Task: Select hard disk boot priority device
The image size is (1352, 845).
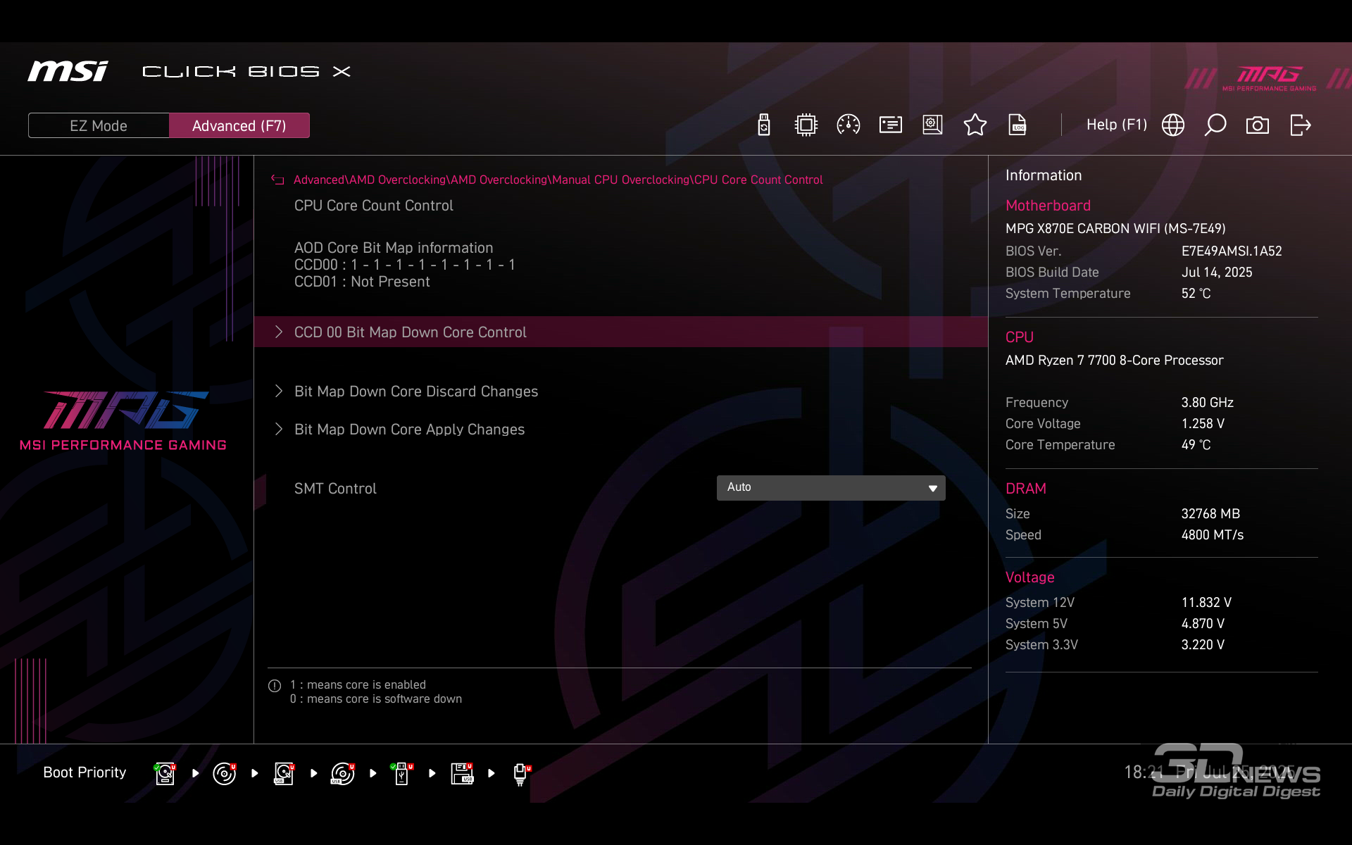Action: pos(165,773)
